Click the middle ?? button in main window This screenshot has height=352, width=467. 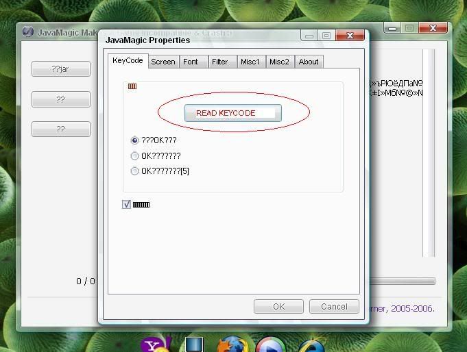(x=61, y=99)
